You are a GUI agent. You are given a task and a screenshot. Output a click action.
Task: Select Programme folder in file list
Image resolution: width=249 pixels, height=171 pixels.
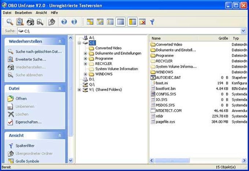(165, 56)
